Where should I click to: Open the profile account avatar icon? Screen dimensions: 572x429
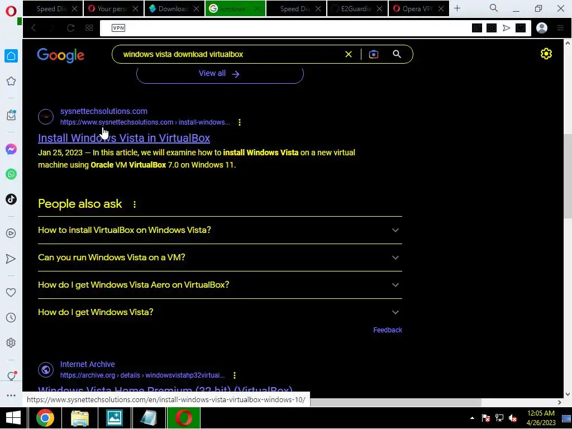coord(542,28)
